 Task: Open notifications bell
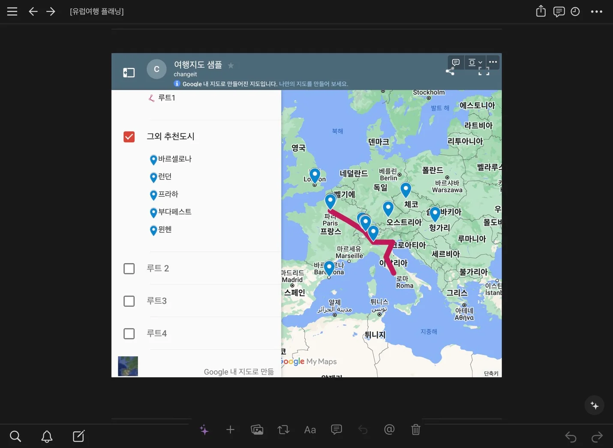point(47,436)
